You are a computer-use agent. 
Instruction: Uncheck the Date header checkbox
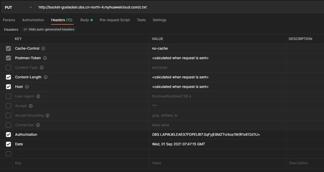click(x=8, y=144)
